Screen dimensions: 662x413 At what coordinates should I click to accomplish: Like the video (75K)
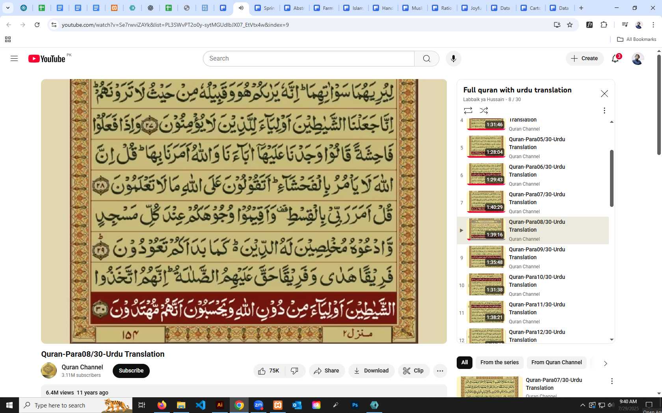pos(269,371)
